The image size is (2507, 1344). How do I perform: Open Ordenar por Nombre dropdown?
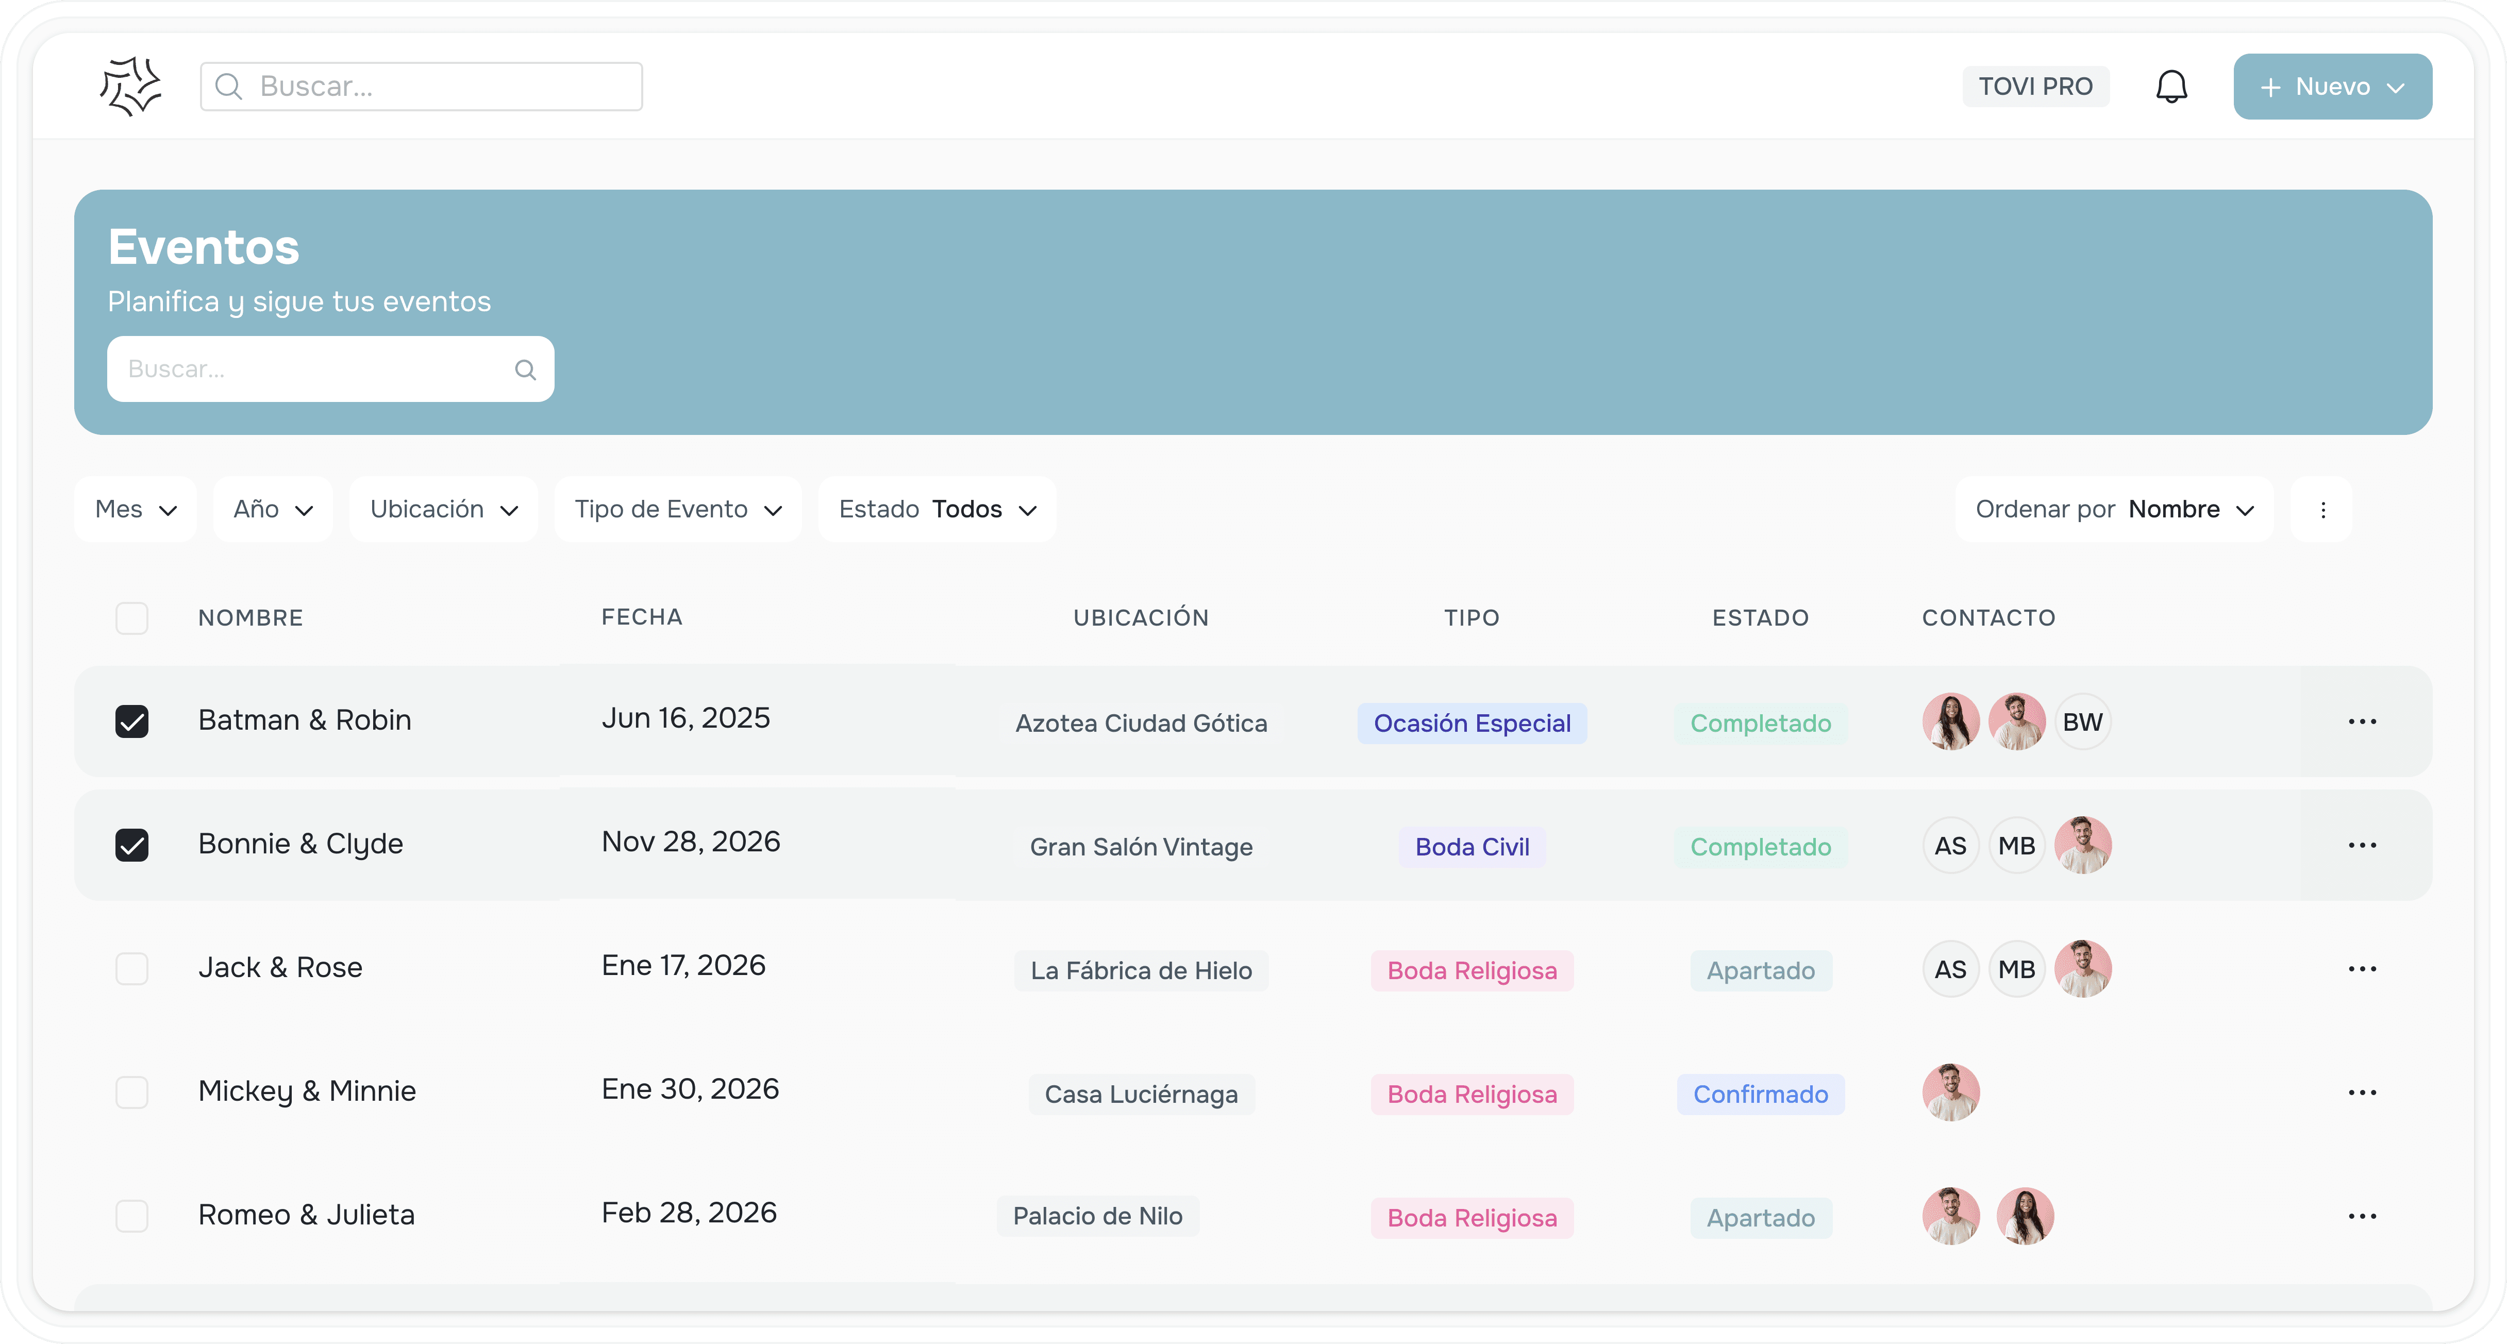click(x=2114, y=510)
